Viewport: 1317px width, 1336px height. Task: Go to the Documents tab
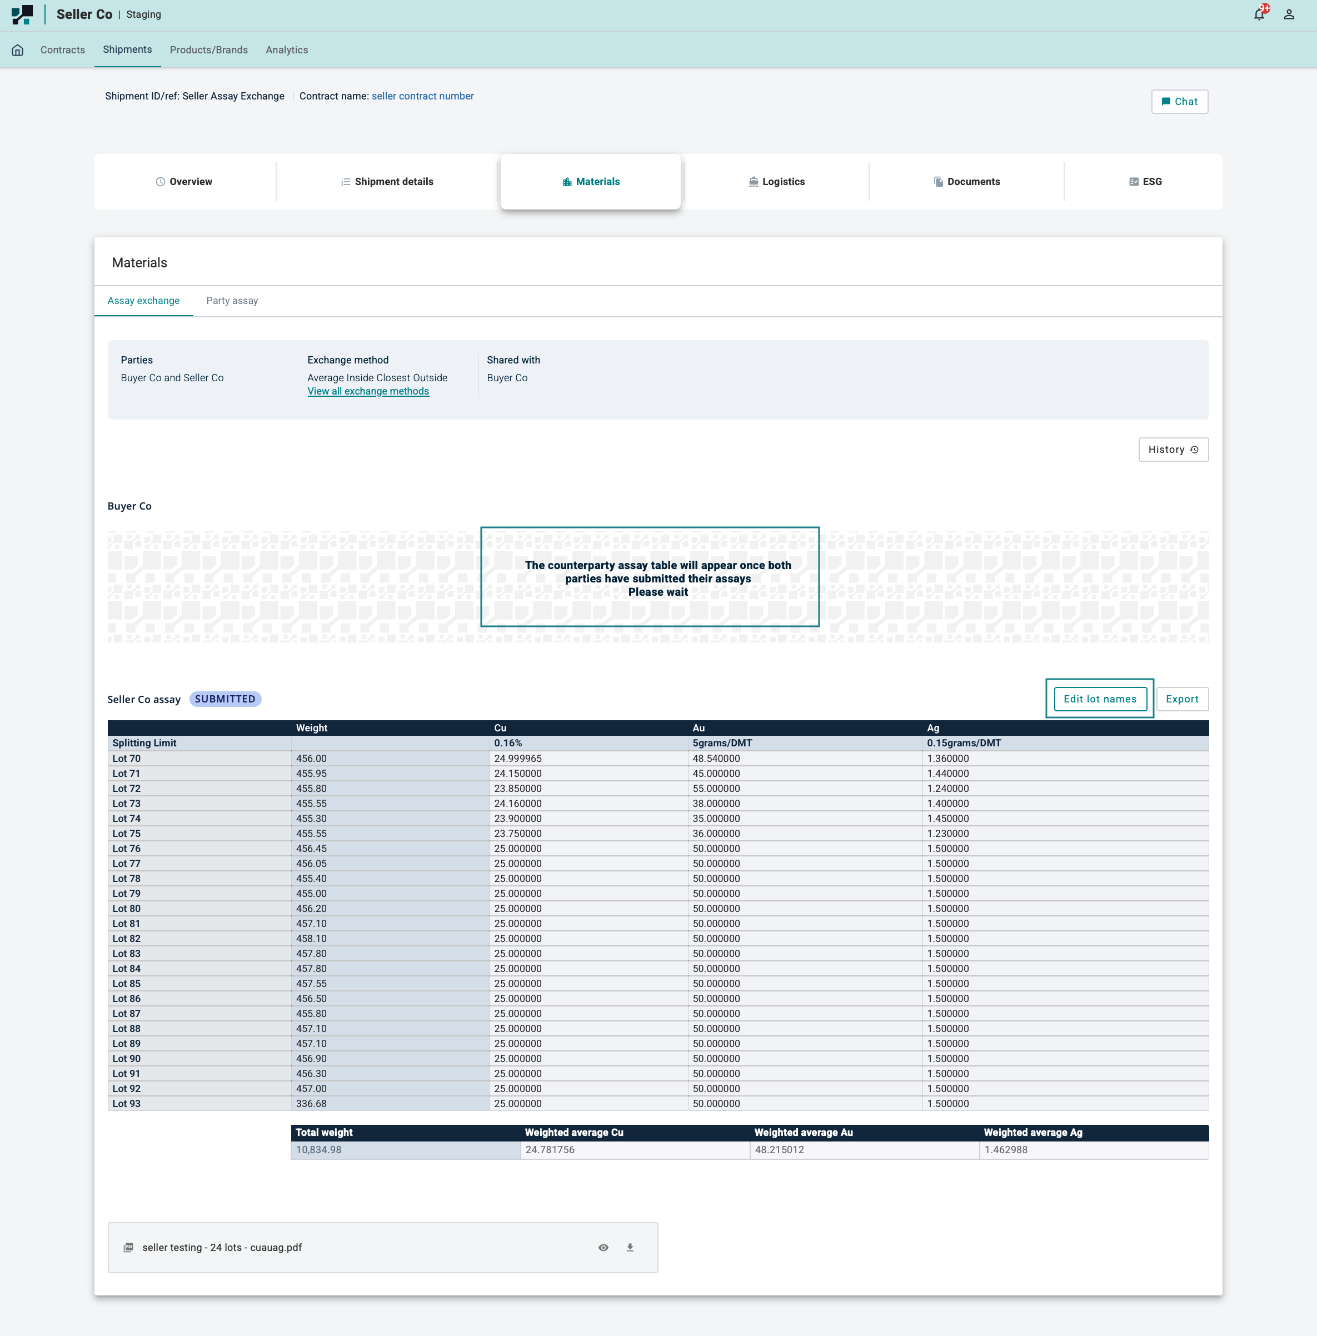pos(966,182)
